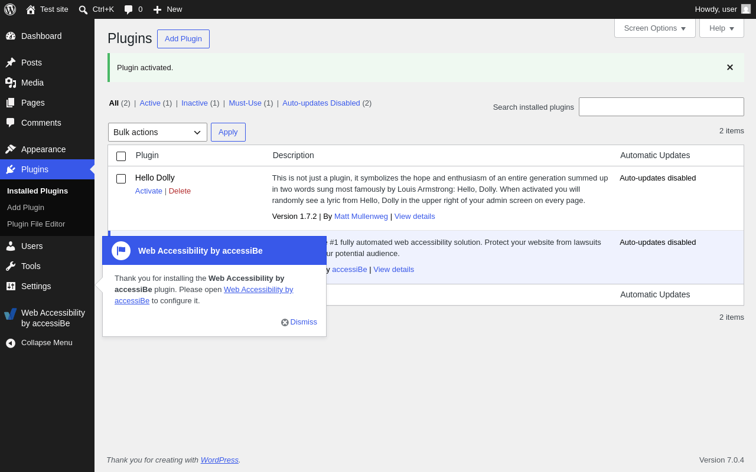
Task: Open the WordPress logo menu
Action: (x=10, y=9)
